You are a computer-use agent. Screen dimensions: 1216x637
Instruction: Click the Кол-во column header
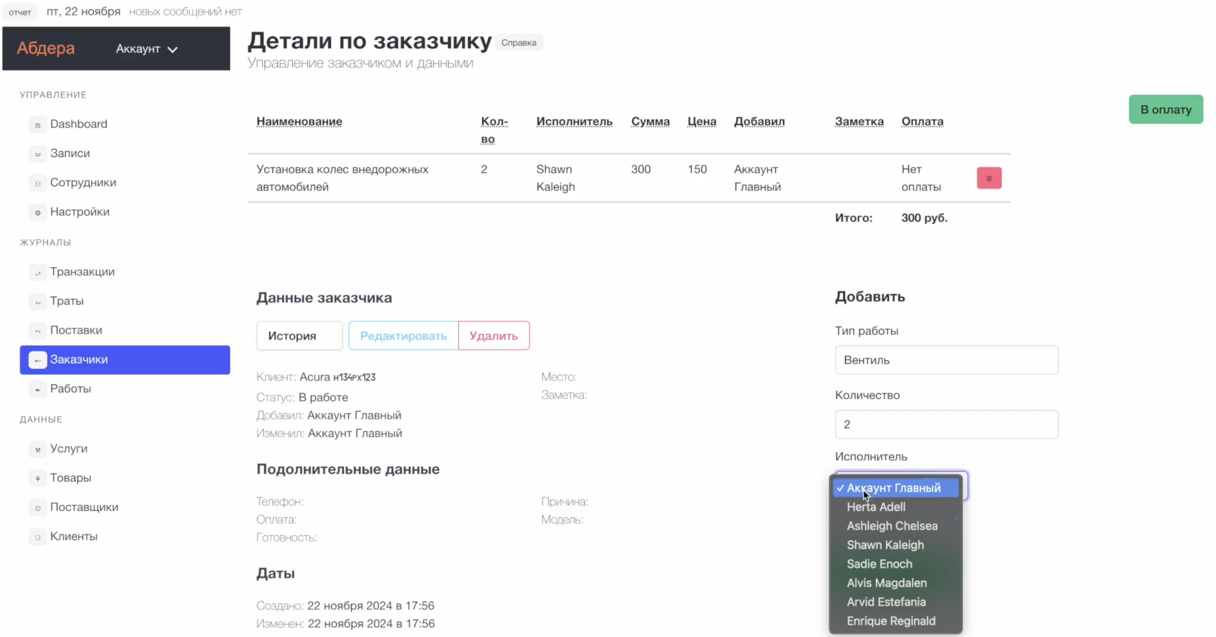pyautogui.click(x=494, y=130)
